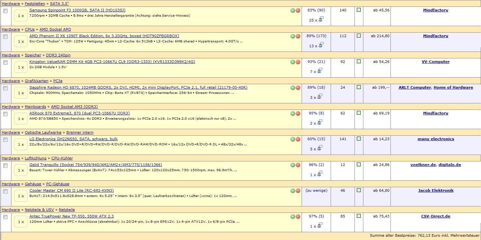Click green plus icon for AMD Phenom II X6
The image size is (481, 240).
pos(293,36)
